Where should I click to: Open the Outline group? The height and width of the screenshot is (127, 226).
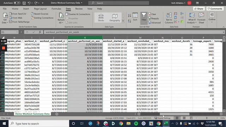212,17
